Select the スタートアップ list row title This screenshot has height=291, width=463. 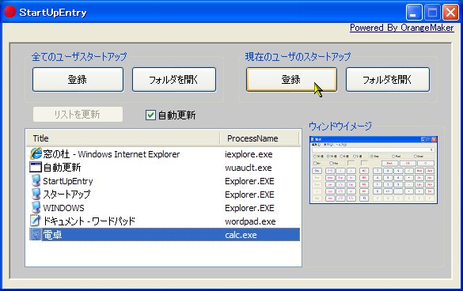click(66, 195)
